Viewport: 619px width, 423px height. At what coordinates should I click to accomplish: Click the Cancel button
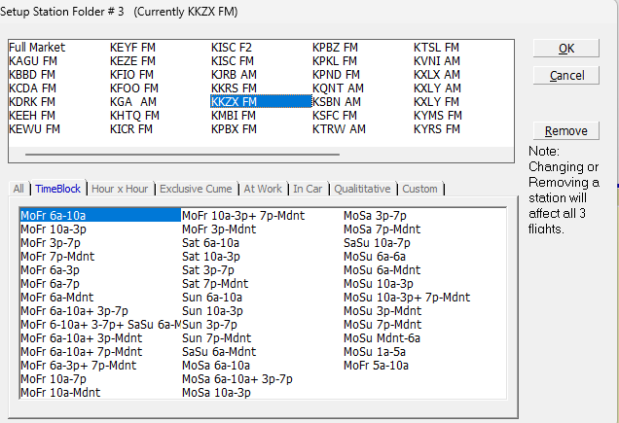566,76
